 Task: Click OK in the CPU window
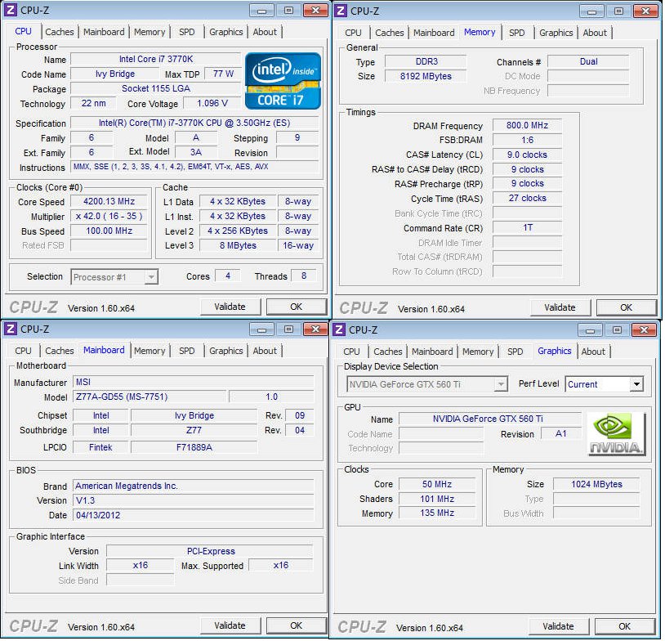[297, 307]
